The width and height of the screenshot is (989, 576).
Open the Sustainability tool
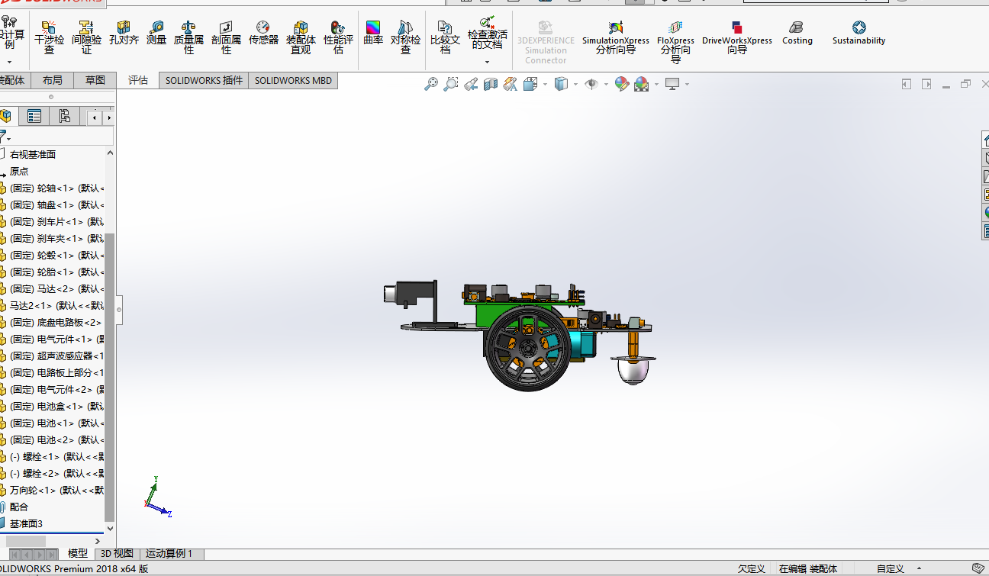[859, 34]
